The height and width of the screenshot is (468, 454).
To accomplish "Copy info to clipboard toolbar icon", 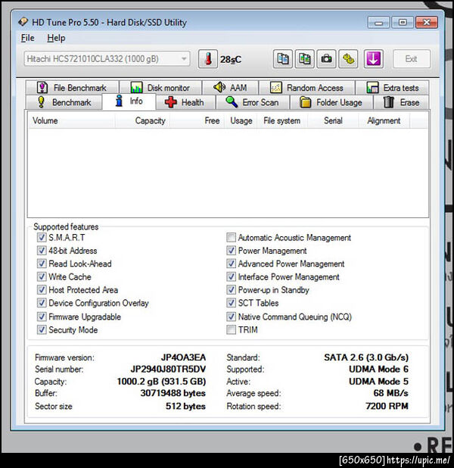I will point(283,59).
